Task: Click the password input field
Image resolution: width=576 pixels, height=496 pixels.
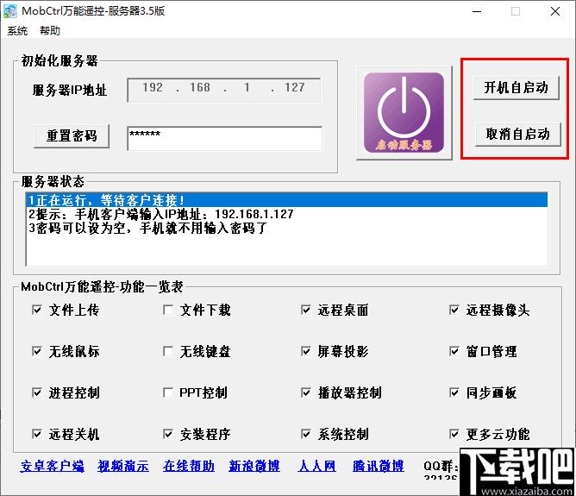Action: point(224,139)
